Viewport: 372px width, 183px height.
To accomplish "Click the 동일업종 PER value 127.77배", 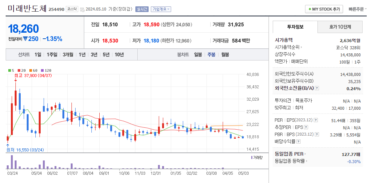I will tap(351, 154).
